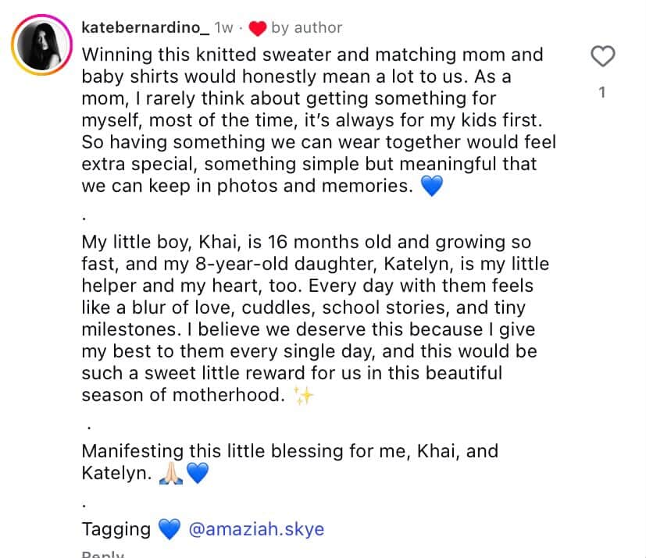The image size is (646, 558).
Task: Click the word "Tagging"
Action: coord(116,529)
